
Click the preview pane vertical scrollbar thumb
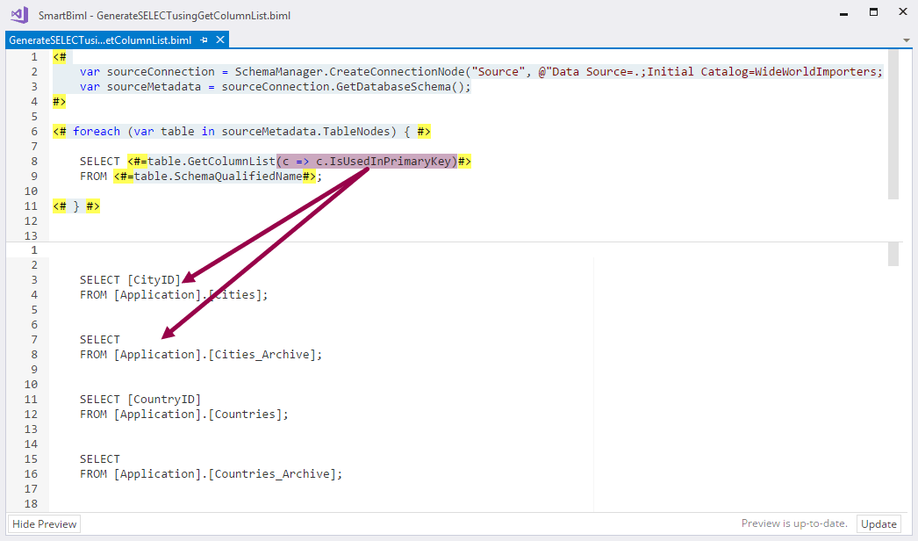pos(893,255)
